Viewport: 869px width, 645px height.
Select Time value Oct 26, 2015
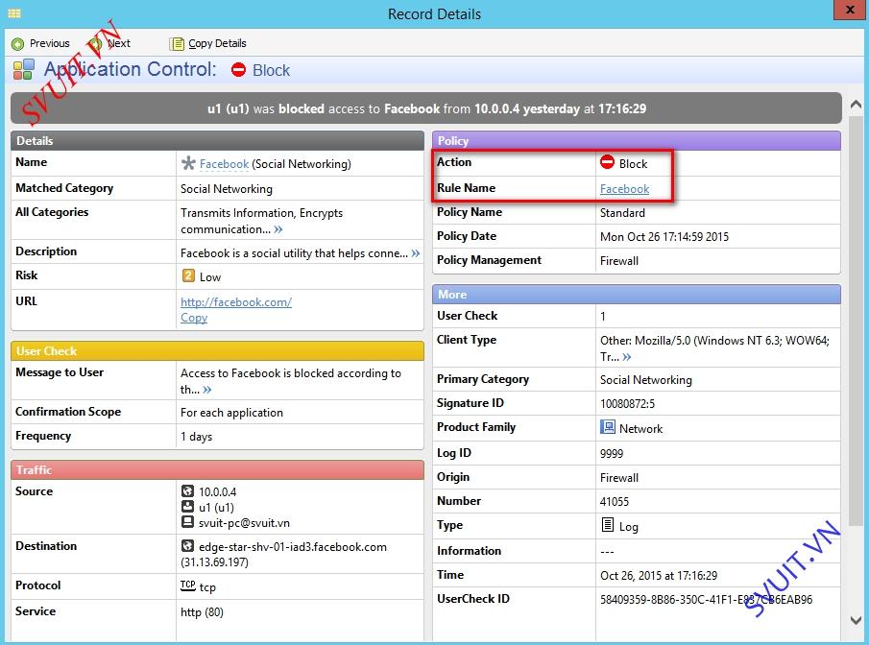coord(659,576)
